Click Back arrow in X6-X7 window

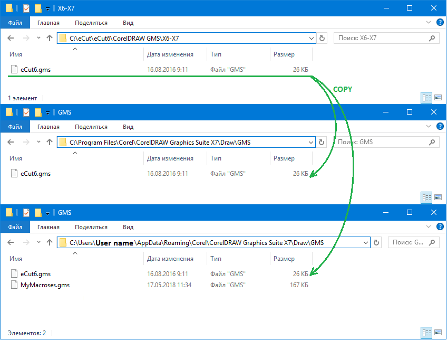pos(11,38)
